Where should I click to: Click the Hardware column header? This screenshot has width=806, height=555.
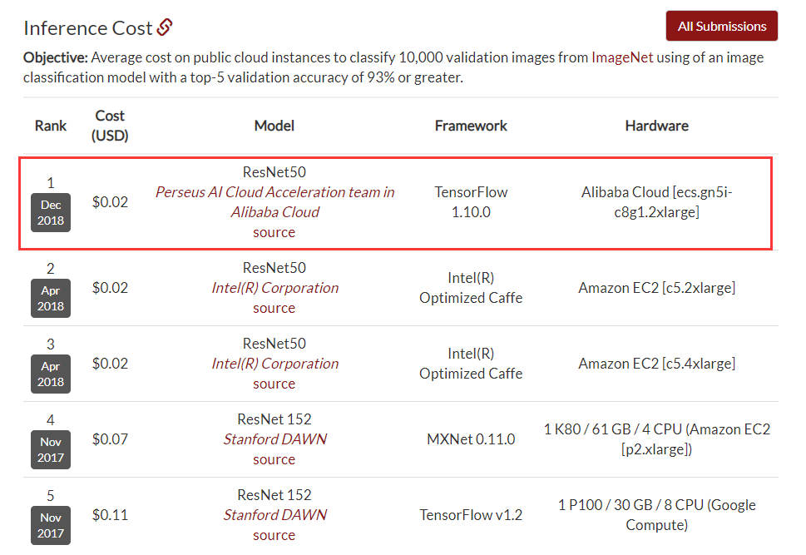(x=657, y=126)
